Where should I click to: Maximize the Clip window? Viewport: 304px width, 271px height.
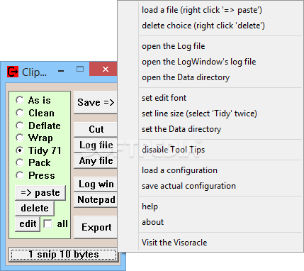(80, 69)
